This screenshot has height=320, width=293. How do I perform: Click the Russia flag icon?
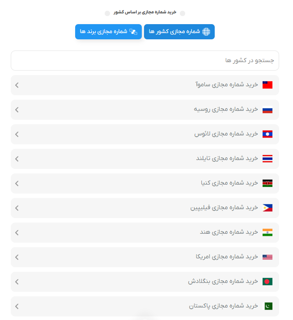[268, 109]
